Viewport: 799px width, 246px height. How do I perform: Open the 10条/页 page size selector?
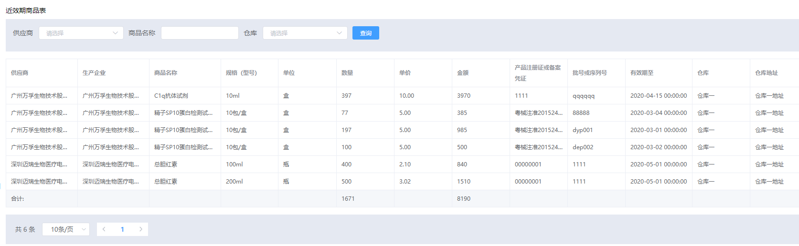pyautogui.click(x=66, y=229)
